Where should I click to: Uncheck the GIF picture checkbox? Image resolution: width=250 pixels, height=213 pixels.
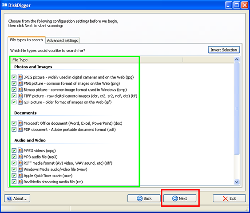coord(14,102)
